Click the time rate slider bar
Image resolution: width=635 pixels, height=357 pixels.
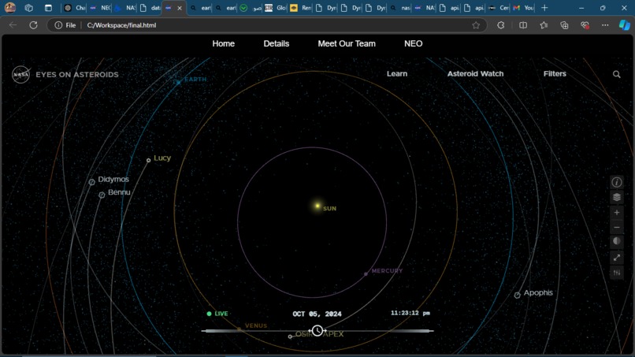pos(317,331)
